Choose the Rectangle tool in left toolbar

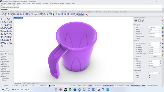click(11, 22)
